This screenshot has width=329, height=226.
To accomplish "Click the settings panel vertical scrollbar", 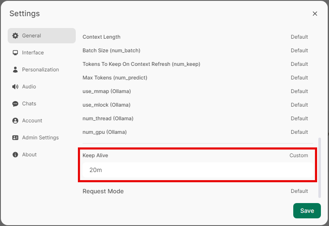I will point(320,167).
